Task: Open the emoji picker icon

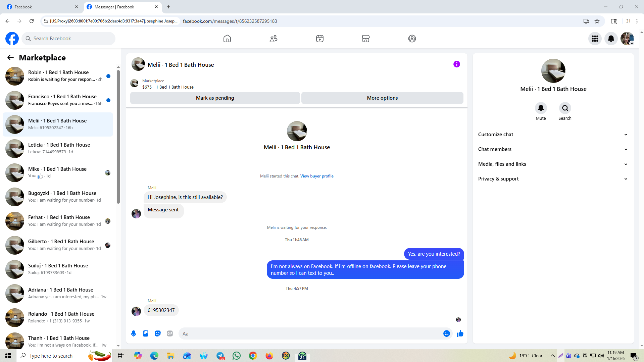Action: tap(447, 333)
